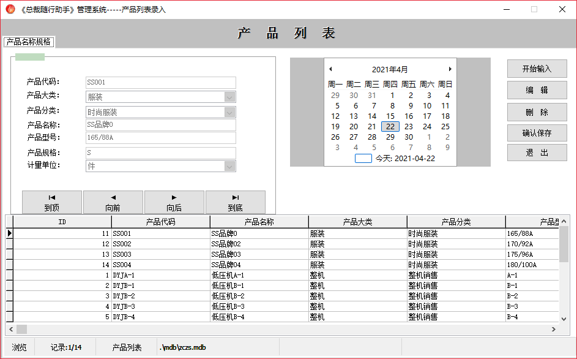
Task: Click the table vertical scrollbar up arrow
Action: 564,221
